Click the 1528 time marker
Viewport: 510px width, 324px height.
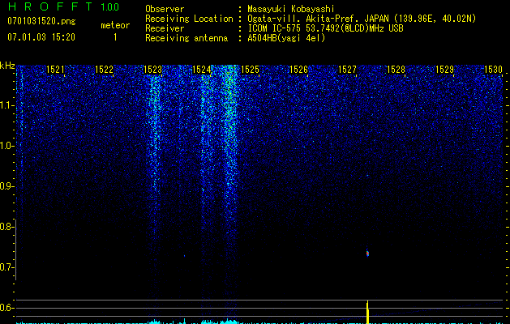click(396, 70)
